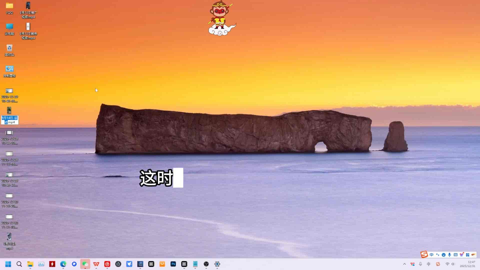Screen dimensions: 480x270
Task: Select the 2025-12-29 10-48 video file
Action: (9, 95)
